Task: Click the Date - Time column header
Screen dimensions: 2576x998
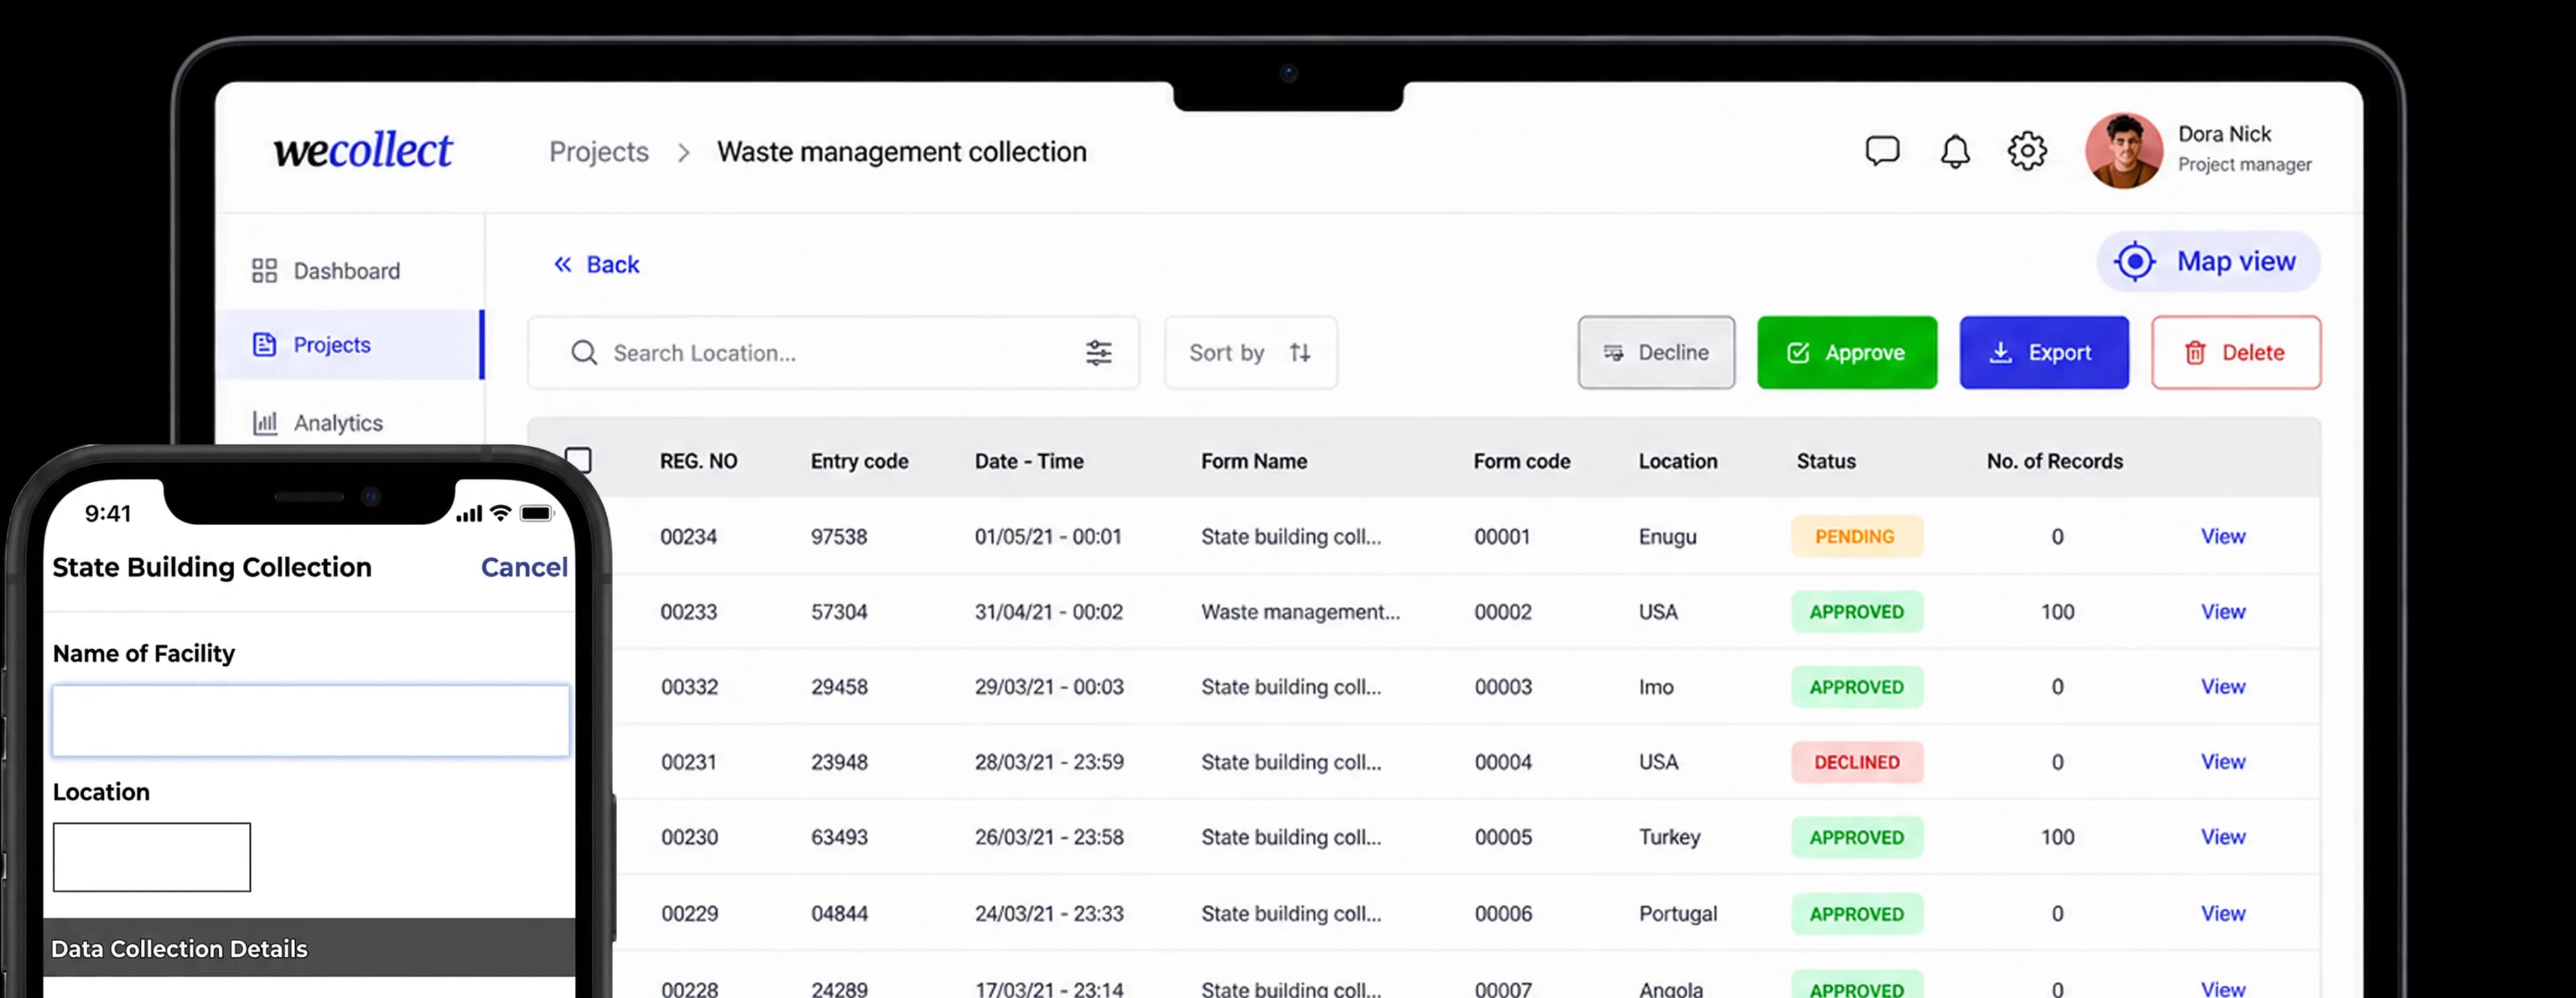Action: (1028, 461)
